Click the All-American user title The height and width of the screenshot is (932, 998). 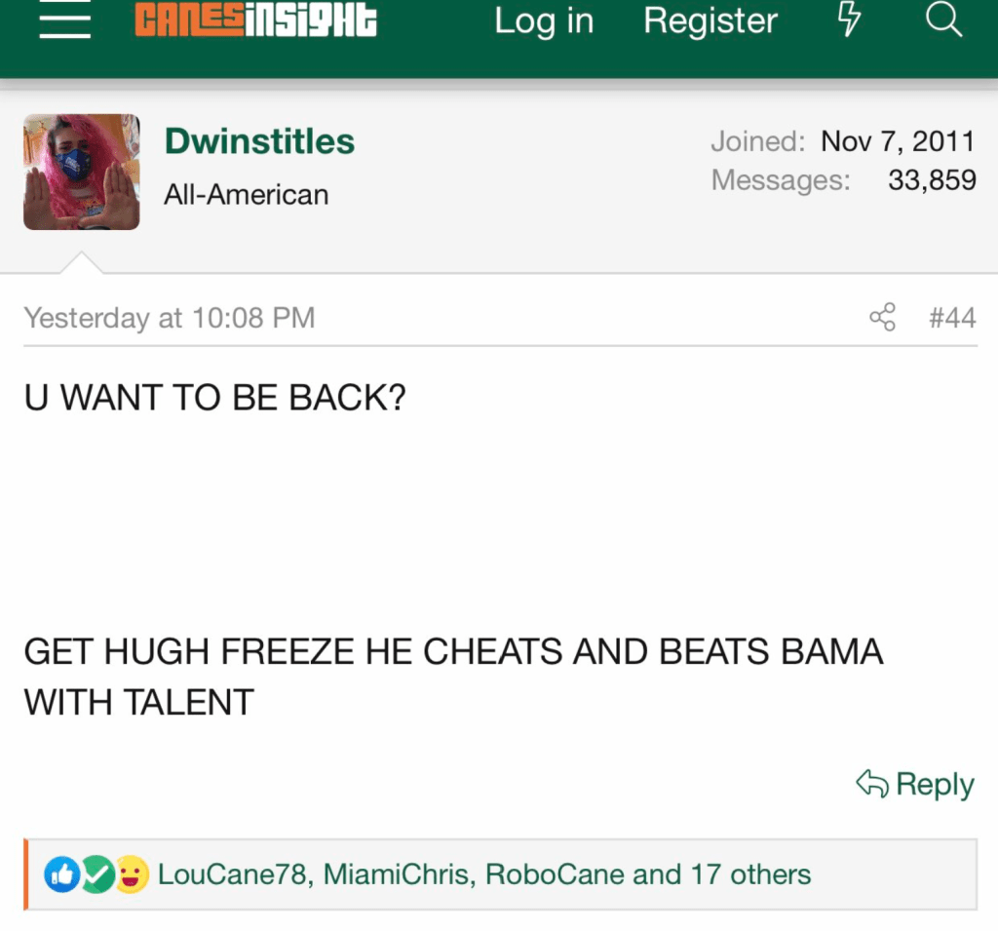click(247, 195)
